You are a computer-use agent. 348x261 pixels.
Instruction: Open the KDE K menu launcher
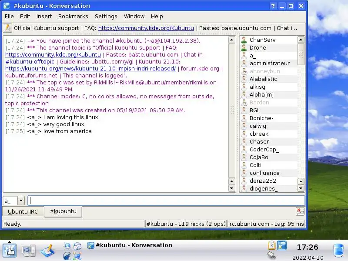[9, 251]
